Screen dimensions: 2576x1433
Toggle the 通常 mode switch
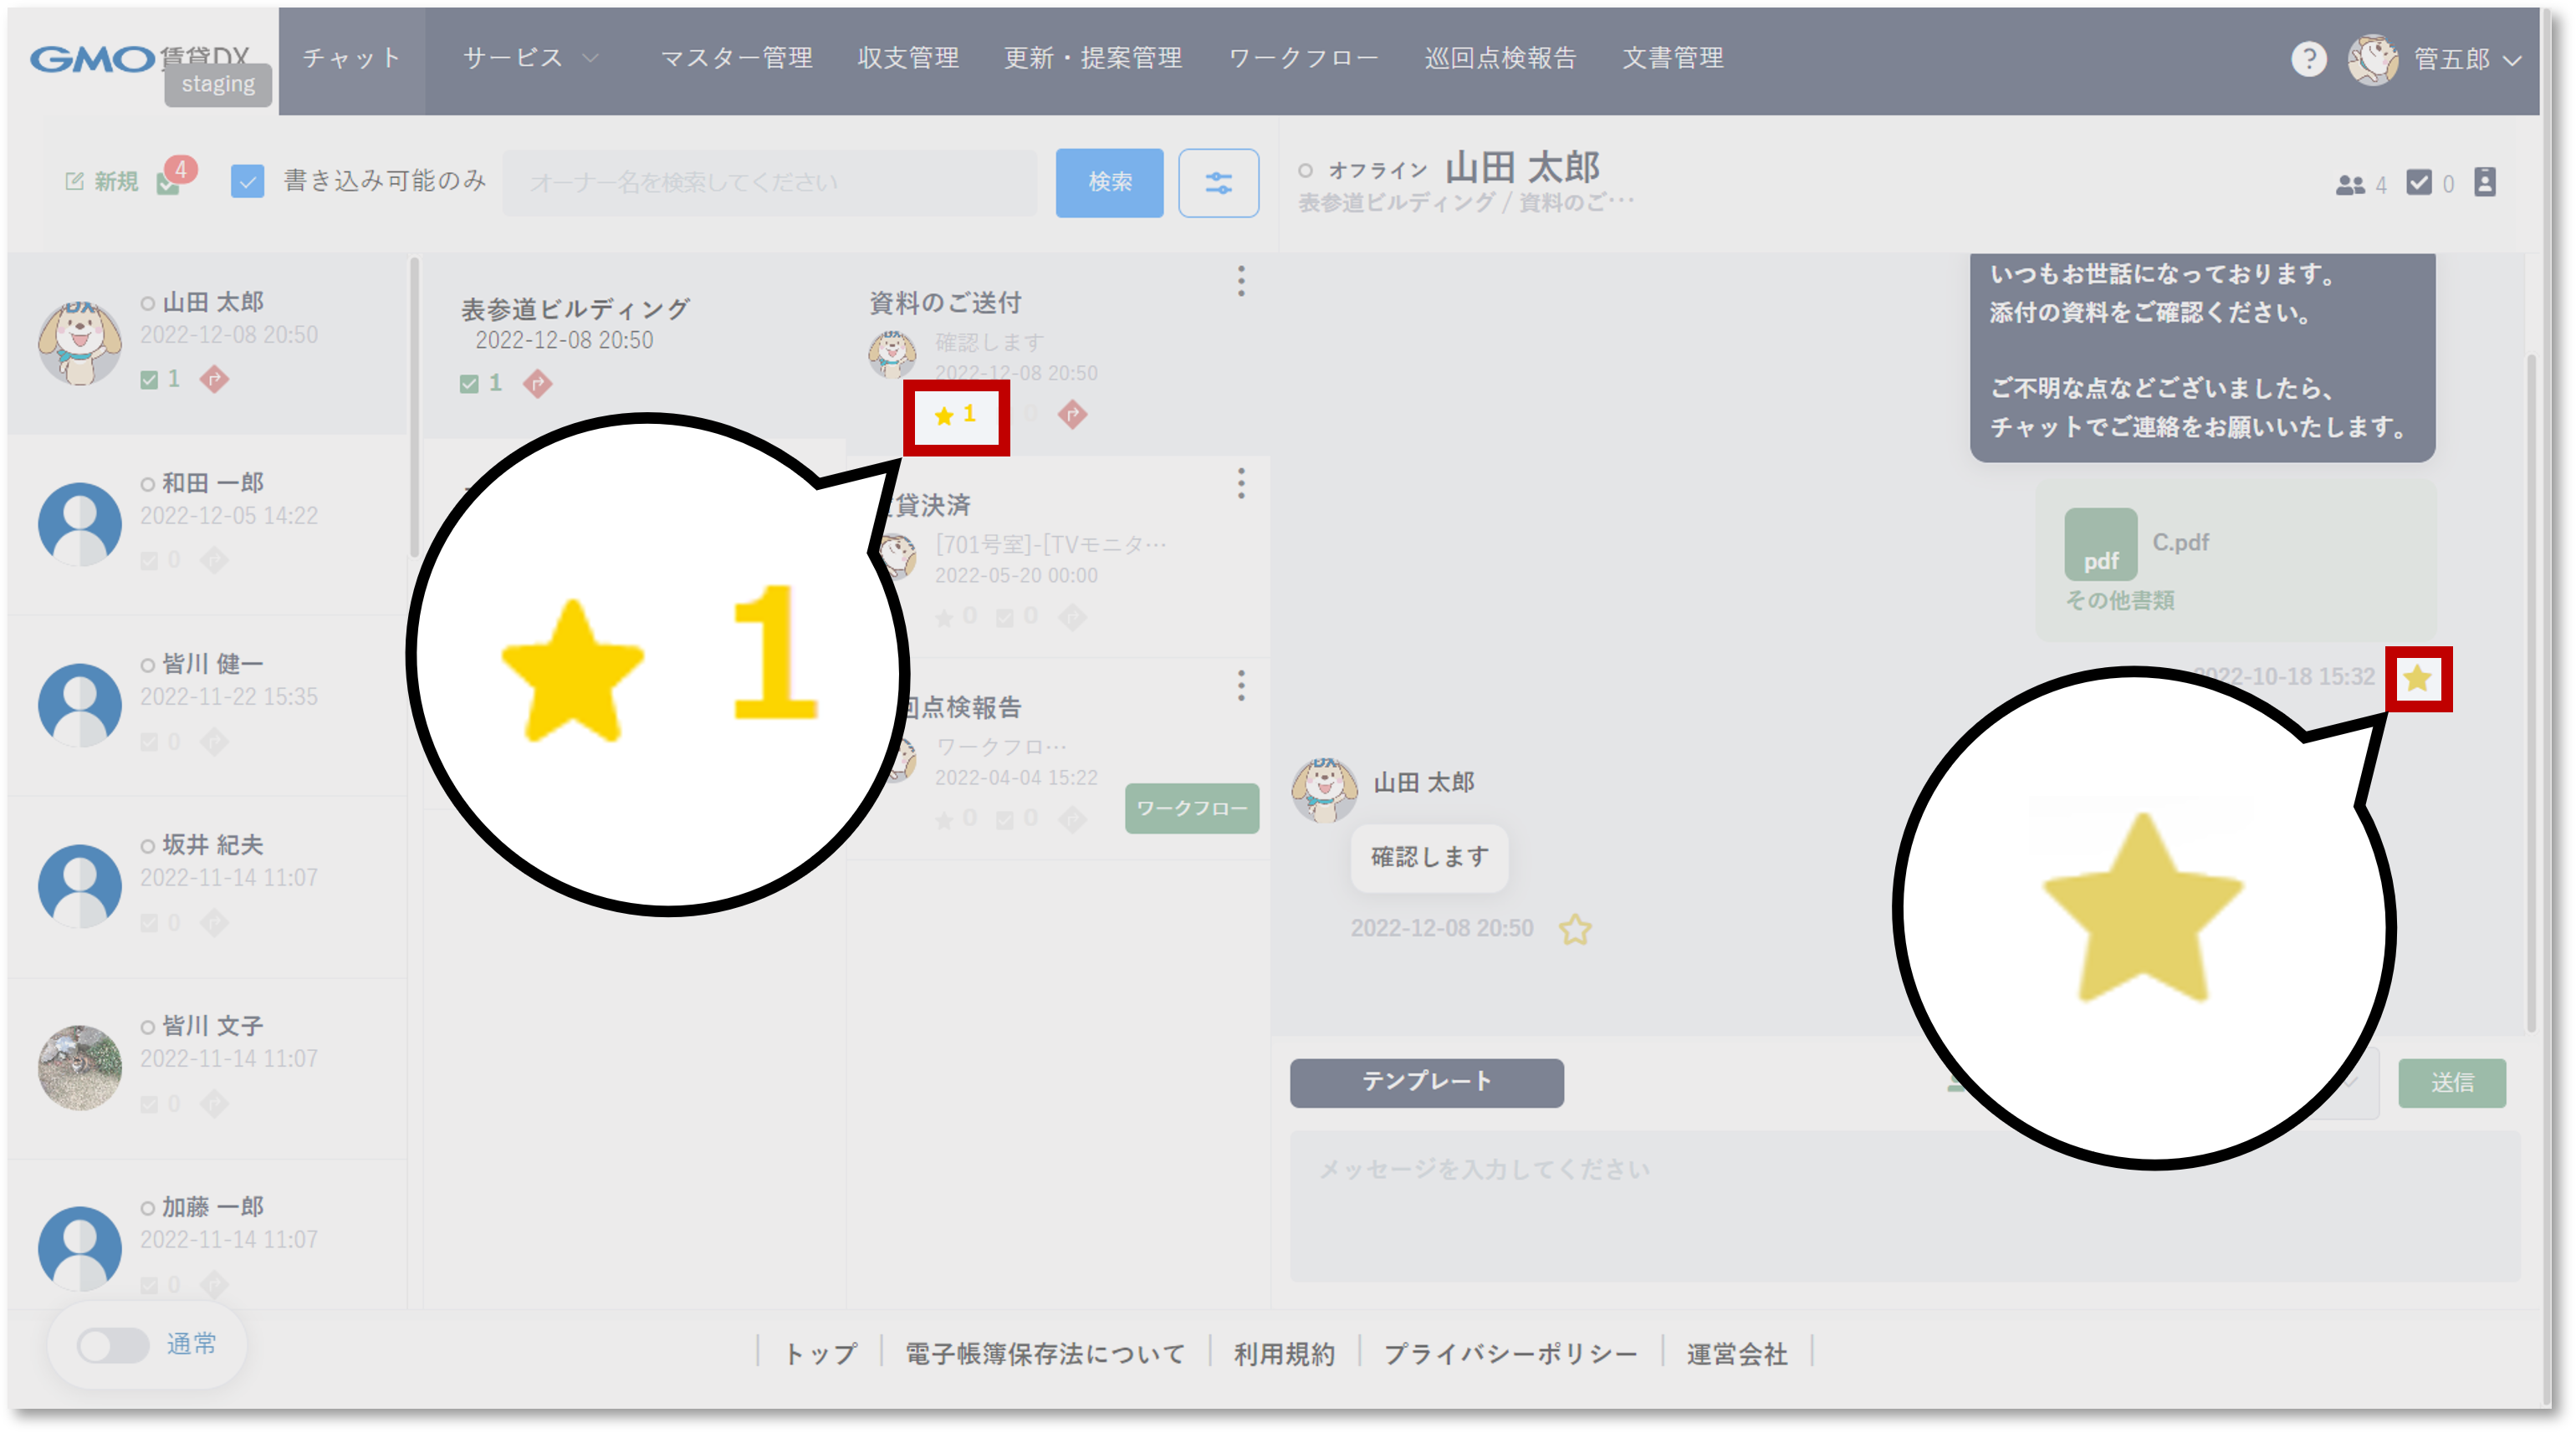(113, 1345)
